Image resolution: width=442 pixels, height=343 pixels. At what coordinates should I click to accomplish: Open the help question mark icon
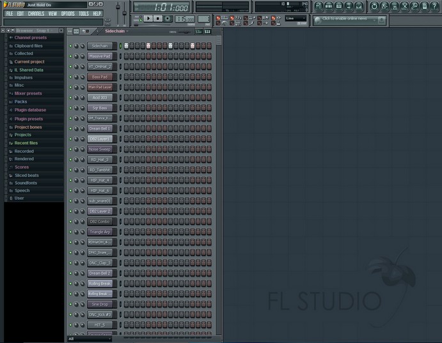point(434,6)
